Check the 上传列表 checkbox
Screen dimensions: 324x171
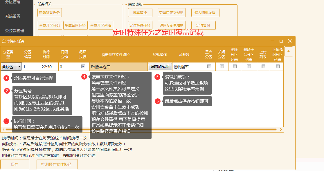[x=263, y=67]
